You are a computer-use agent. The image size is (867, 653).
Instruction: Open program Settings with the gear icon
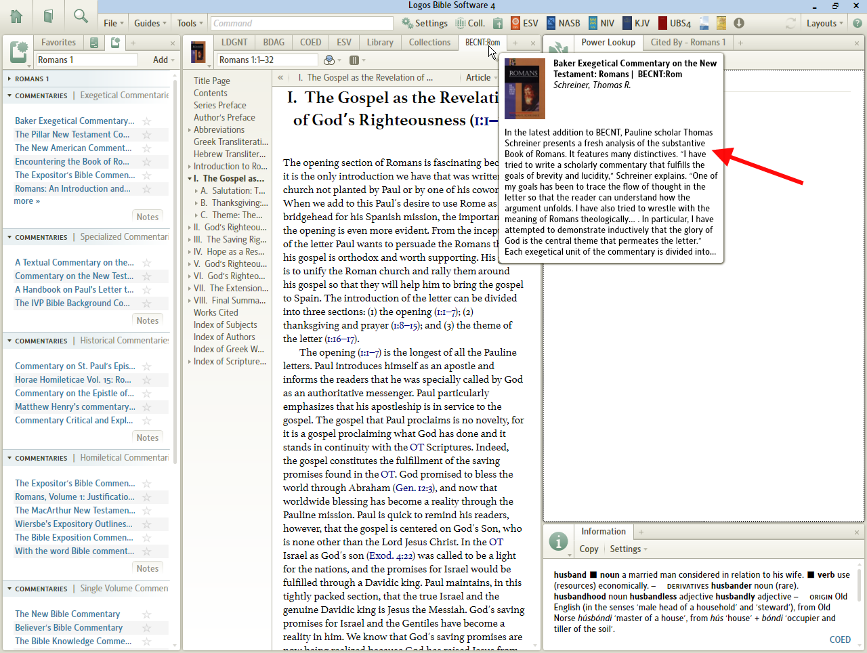[x=424, y=23]
